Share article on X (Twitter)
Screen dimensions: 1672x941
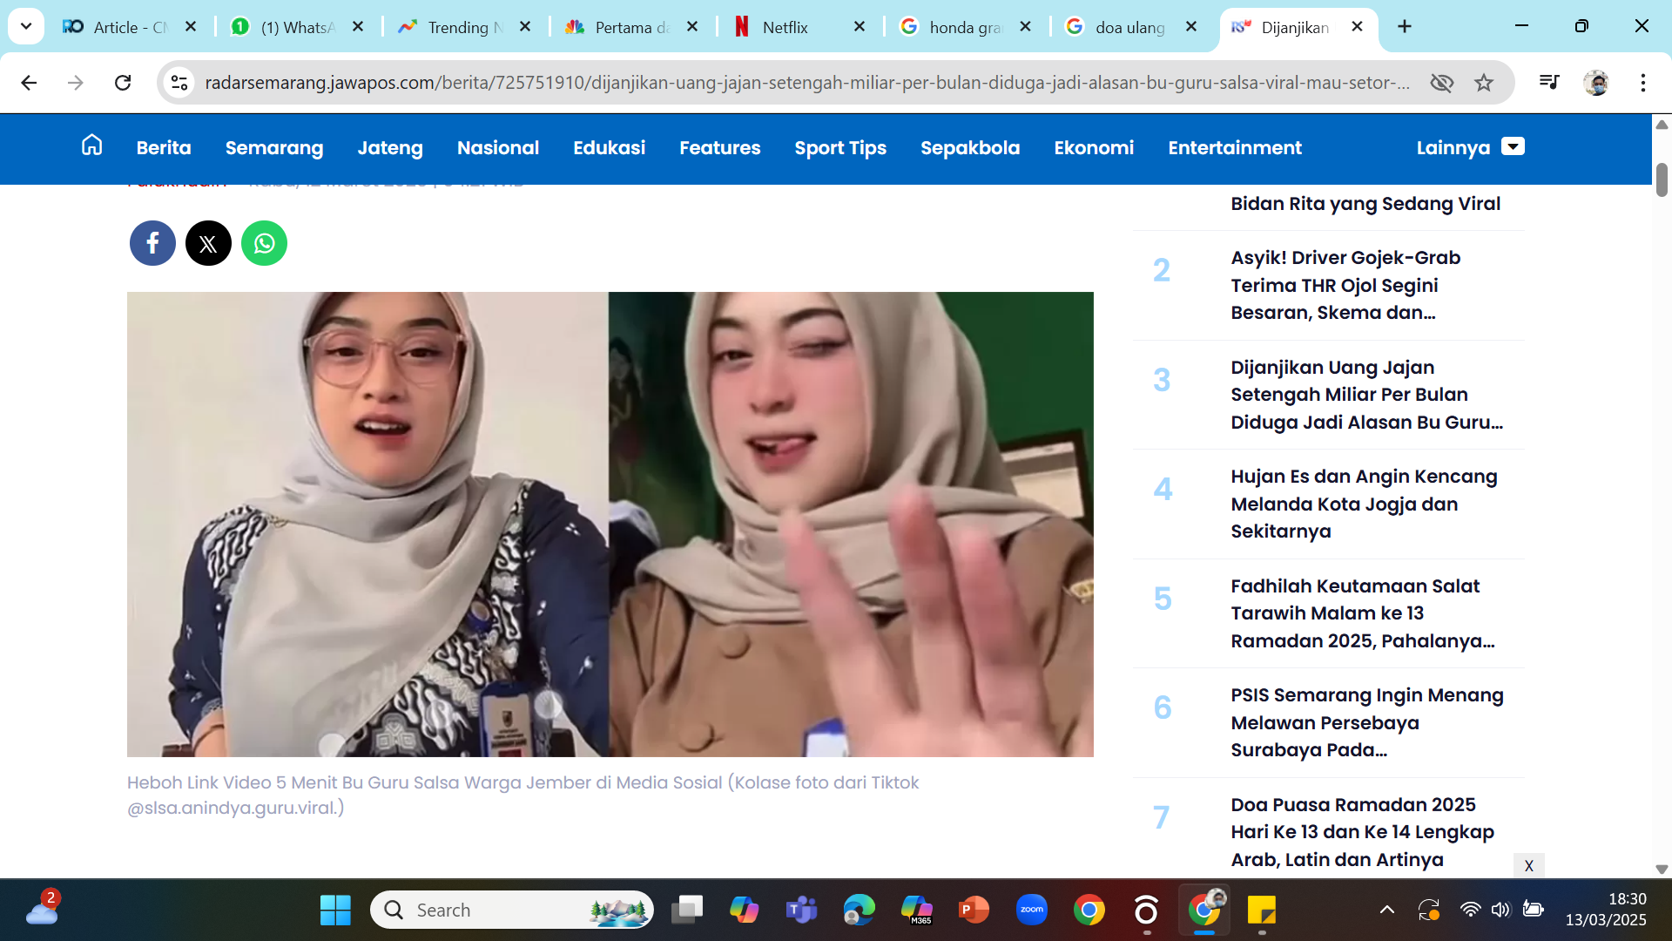208,243
